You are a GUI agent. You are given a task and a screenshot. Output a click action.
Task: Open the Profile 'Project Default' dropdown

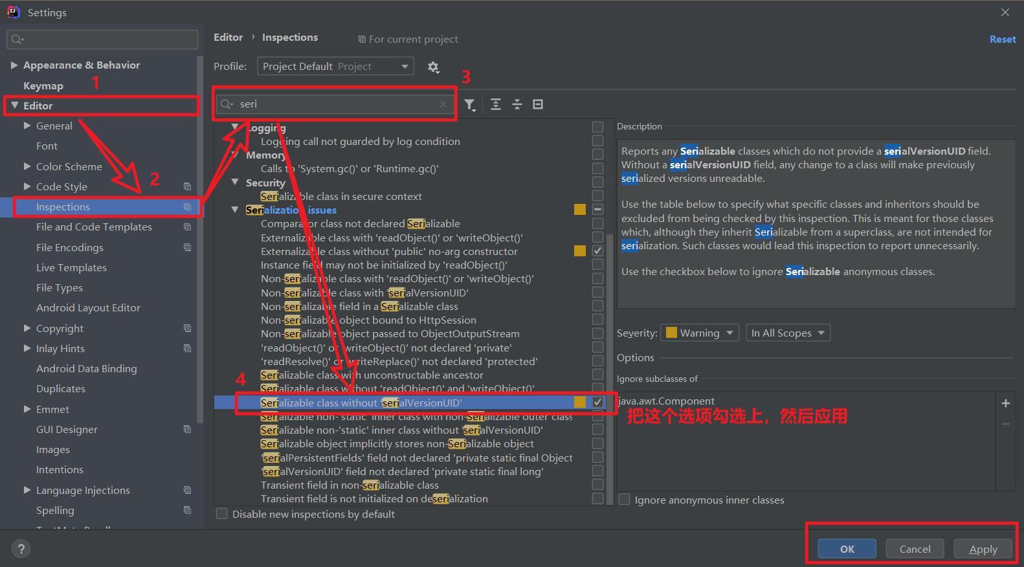click(x=335, y=66)
